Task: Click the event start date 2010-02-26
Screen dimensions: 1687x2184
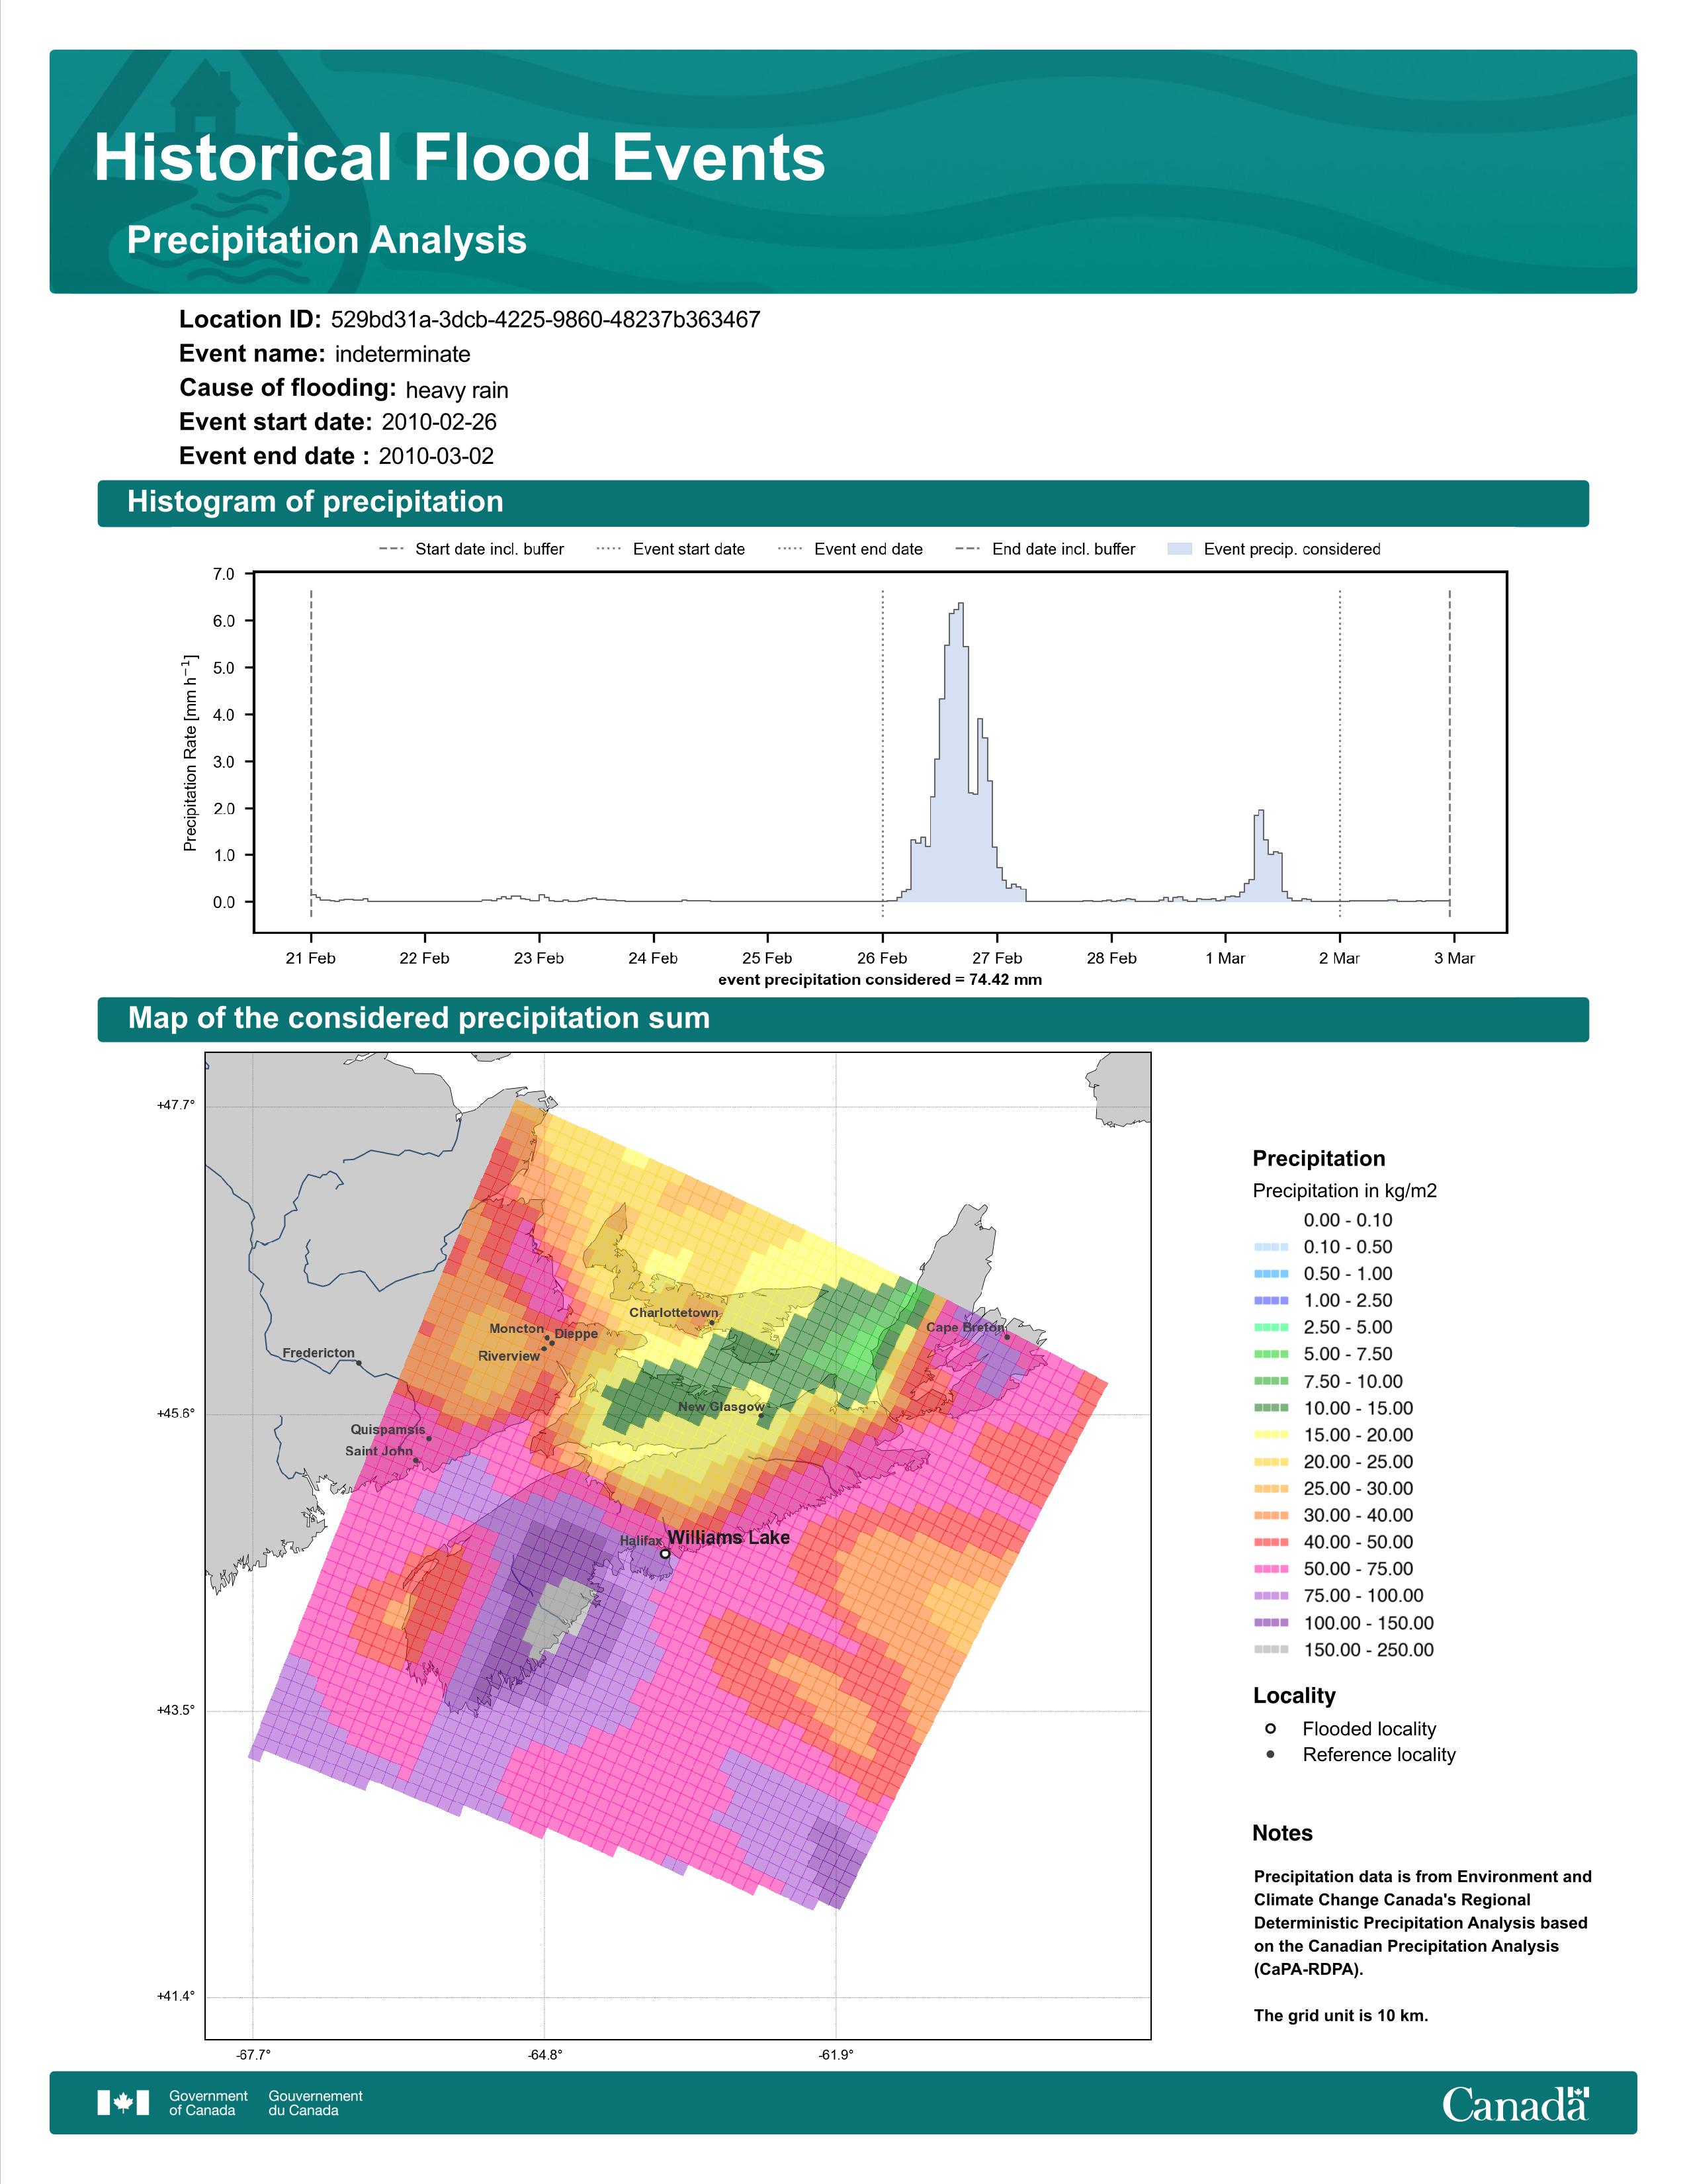Action: 439,422
